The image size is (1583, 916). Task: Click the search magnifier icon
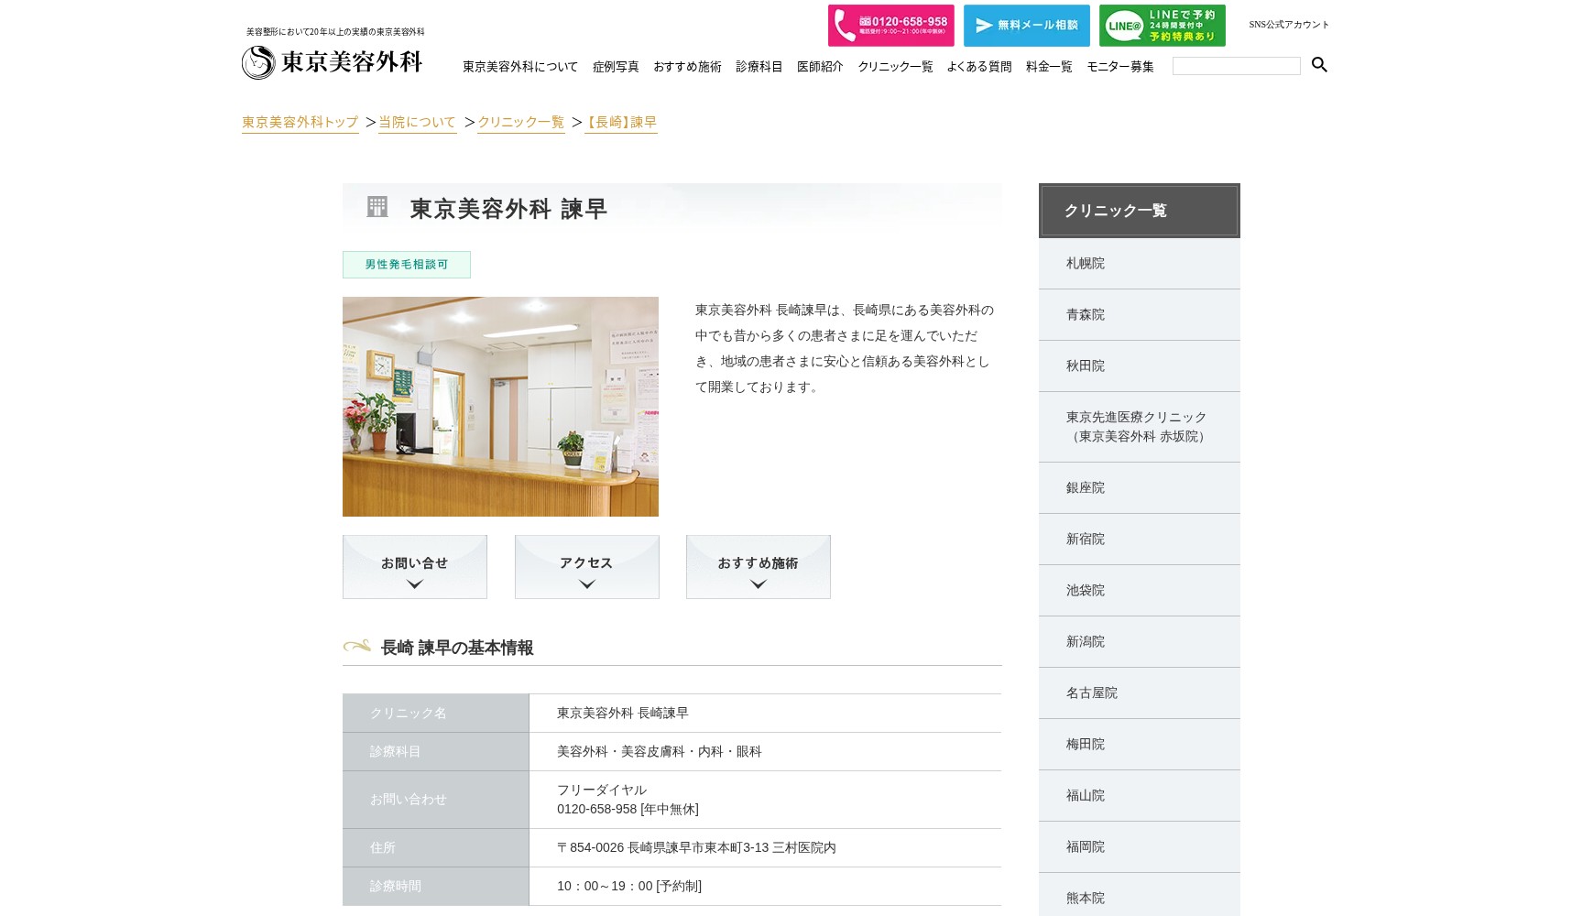coord(1319,65)
